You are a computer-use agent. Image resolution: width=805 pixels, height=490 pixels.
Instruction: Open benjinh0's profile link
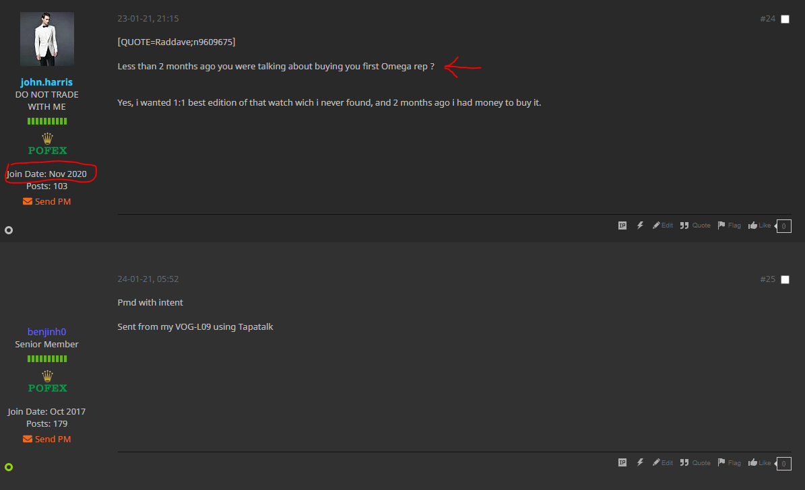pyautogui.click(x=46, y=332)
